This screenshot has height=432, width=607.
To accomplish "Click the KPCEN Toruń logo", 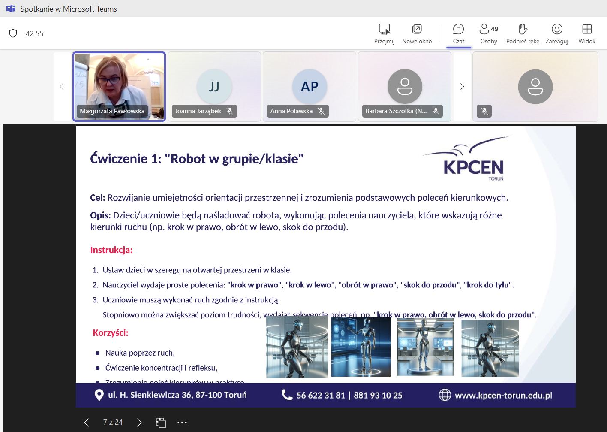I will 468,158.
